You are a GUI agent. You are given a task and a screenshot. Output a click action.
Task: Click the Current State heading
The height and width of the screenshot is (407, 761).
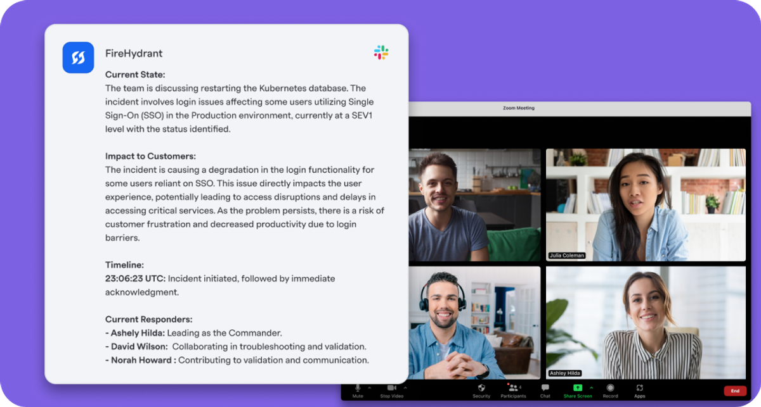(x=135, y=75)
